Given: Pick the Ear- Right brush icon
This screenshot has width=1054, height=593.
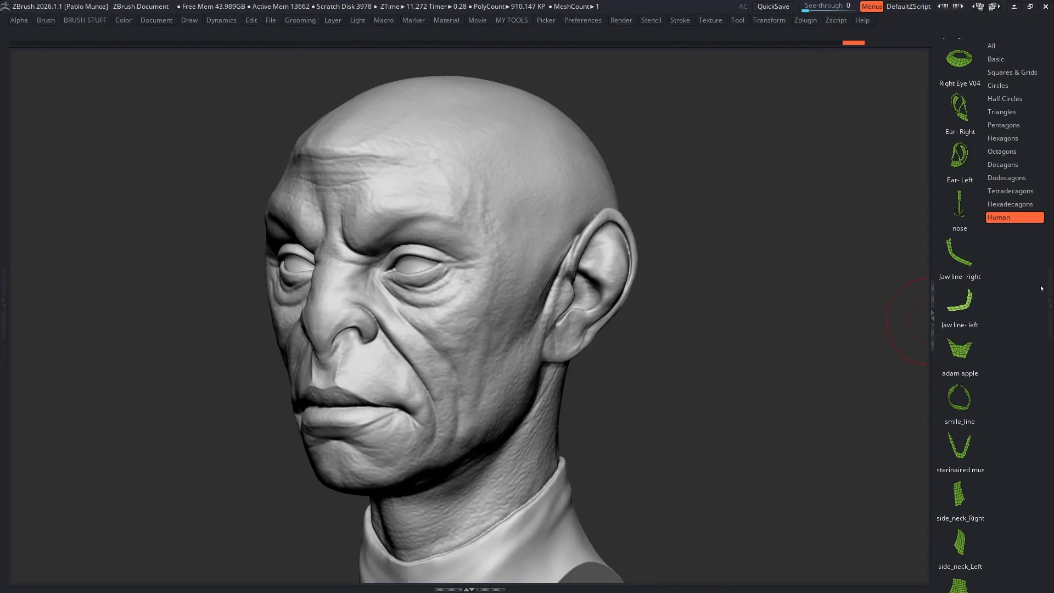Looking at the screenshot, I should point(959,108).
